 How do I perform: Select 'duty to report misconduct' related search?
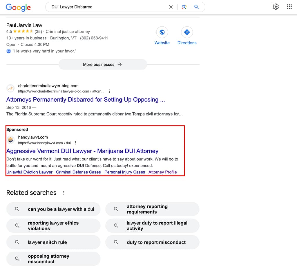tap(152, 242)
